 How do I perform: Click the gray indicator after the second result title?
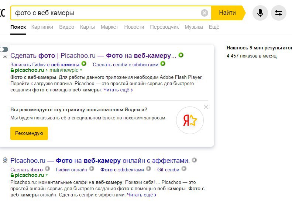tap(194, 160)
